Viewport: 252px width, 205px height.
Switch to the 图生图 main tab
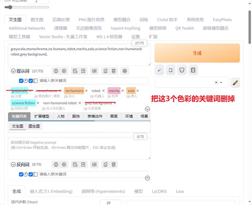point(37,20)
